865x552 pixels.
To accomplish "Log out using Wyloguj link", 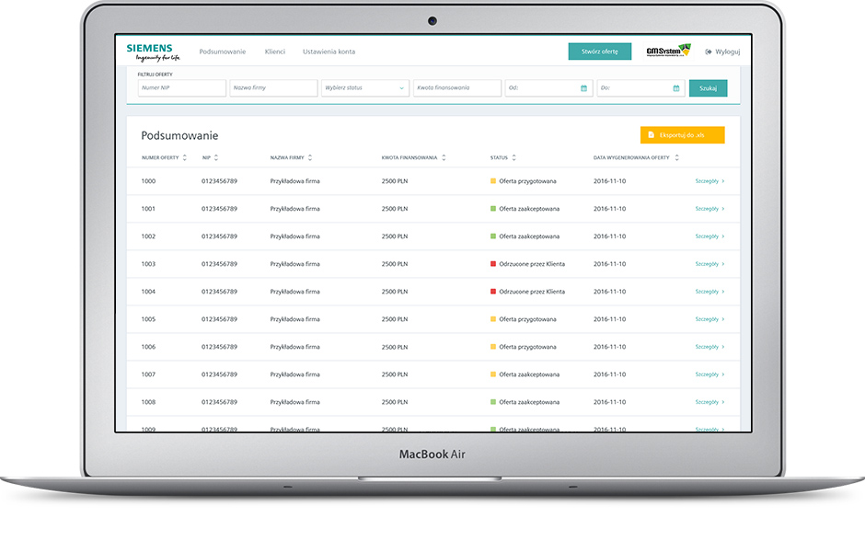I will (x=722, y=52).
